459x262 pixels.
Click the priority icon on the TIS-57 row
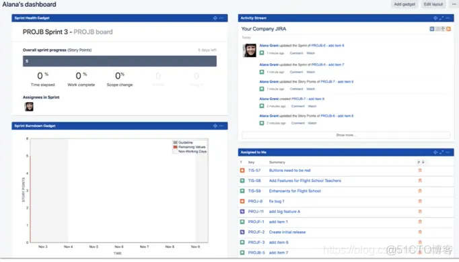(x=420, y=170)
